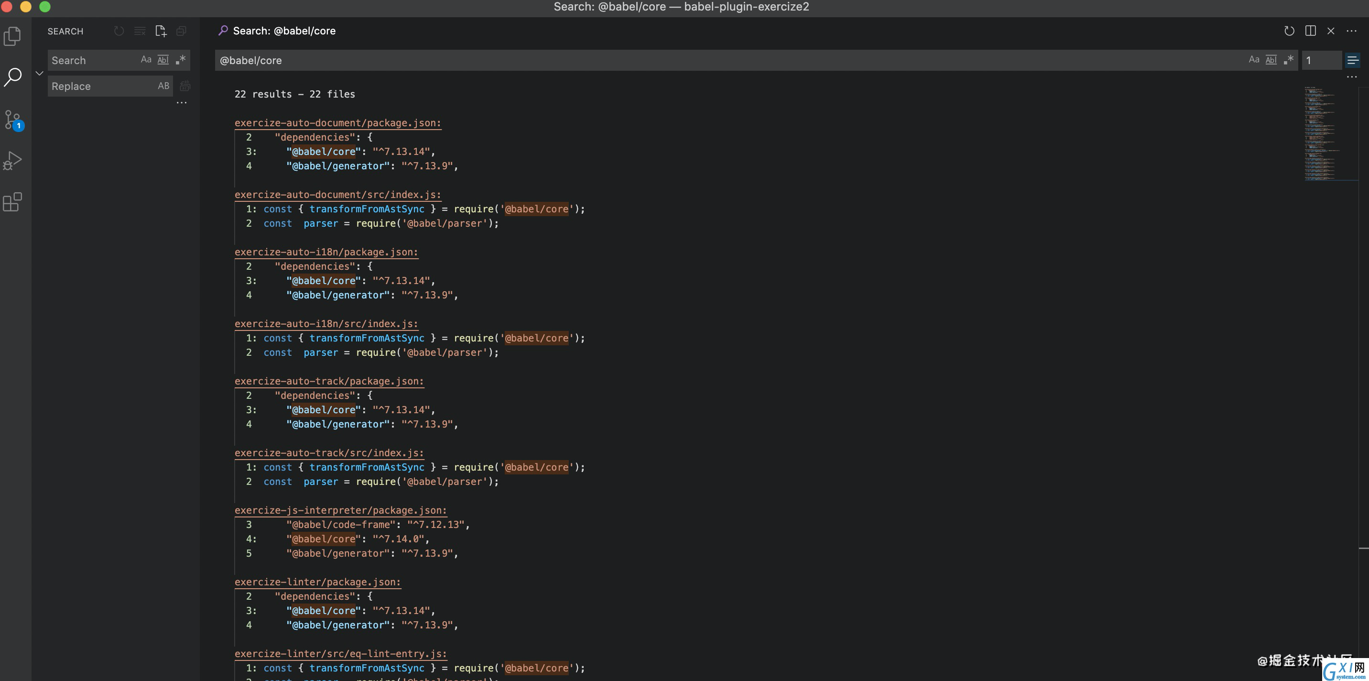1369x681 pixels.
Task: Collapse the Replace field chevron
Action: 39,73
